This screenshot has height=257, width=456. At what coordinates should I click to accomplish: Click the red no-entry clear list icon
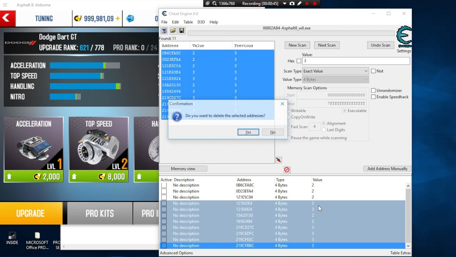287,170
